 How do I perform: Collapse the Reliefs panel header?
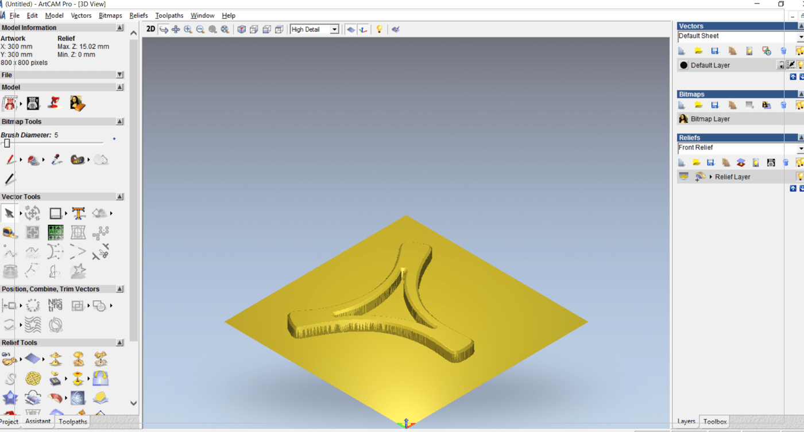pos(801,138)
